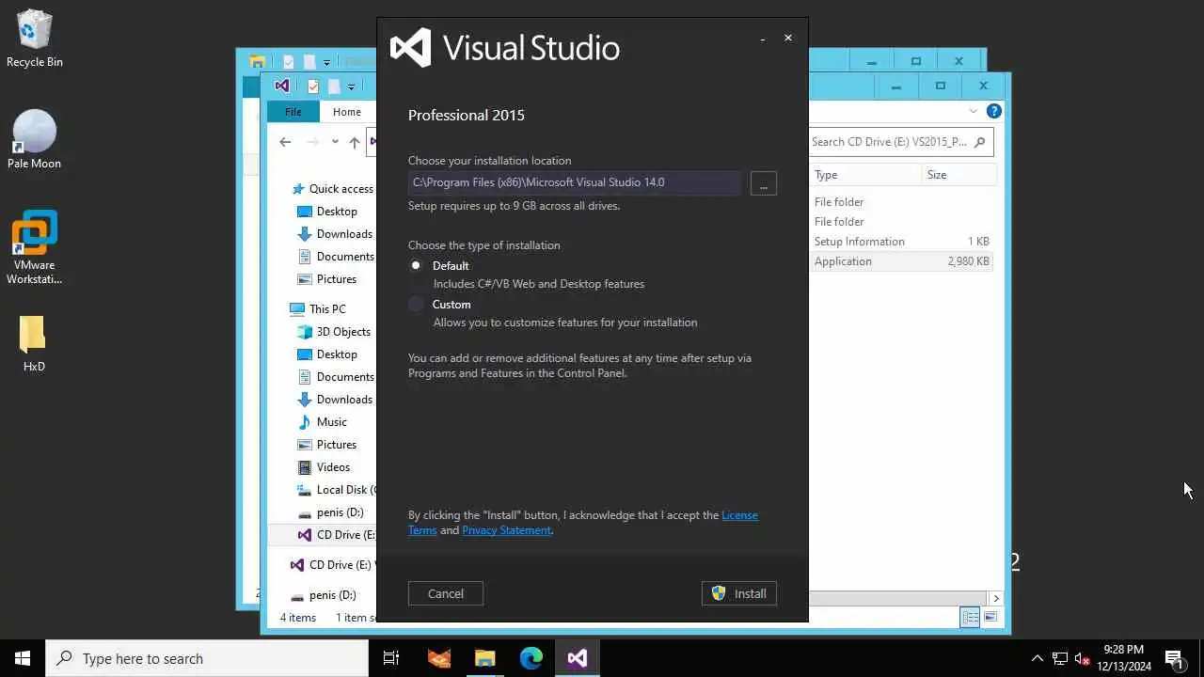Viewport: 1204px width, 677px height.
Task: Click the Cancel button in Visual Studio setup
Action: [445, 593]
